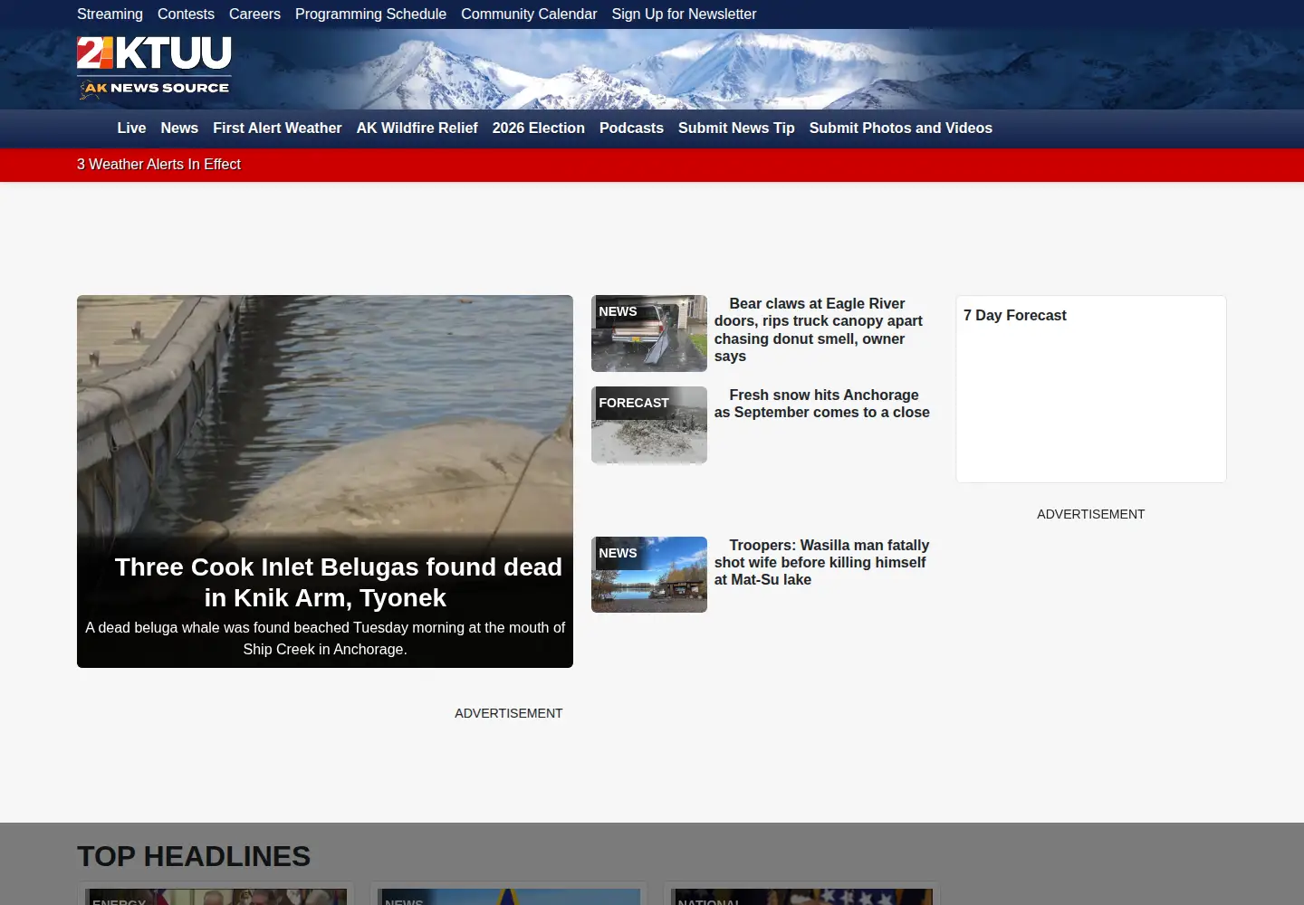The width and height of the screenshot is (1304, 905).
Task: Open the fresh snow forecast thumbnail
Action: pos(649,425)
